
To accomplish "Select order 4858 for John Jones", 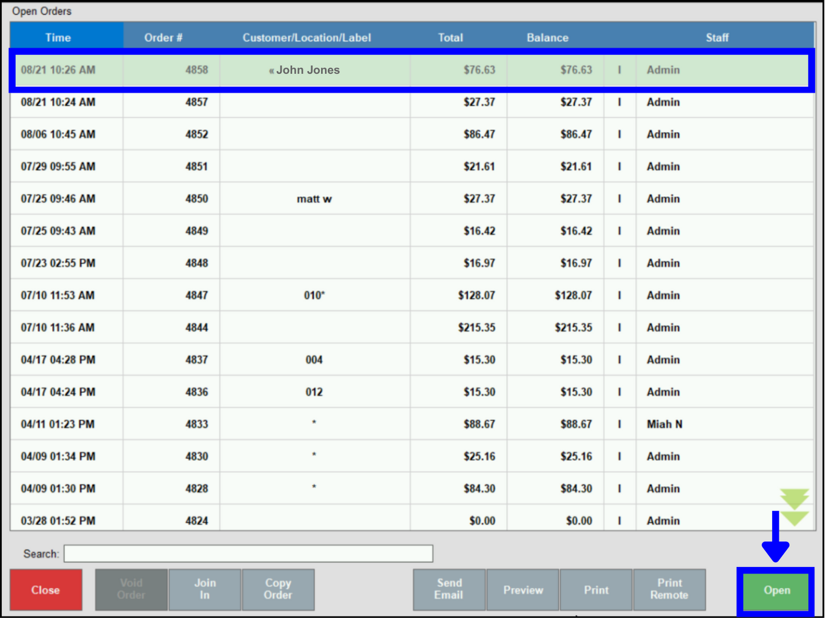I will click(308, 70).
